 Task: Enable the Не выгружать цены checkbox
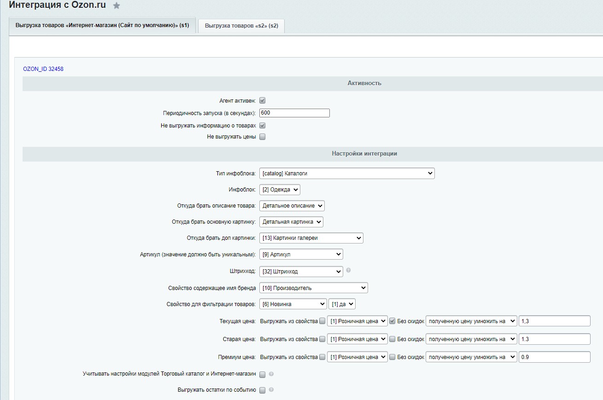click(263, 137)
